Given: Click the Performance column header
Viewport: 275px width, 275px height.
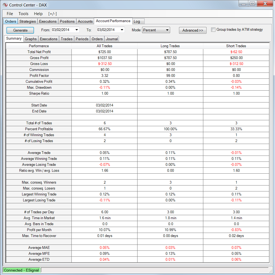Looking at the screenshot, I should (39, 46).
